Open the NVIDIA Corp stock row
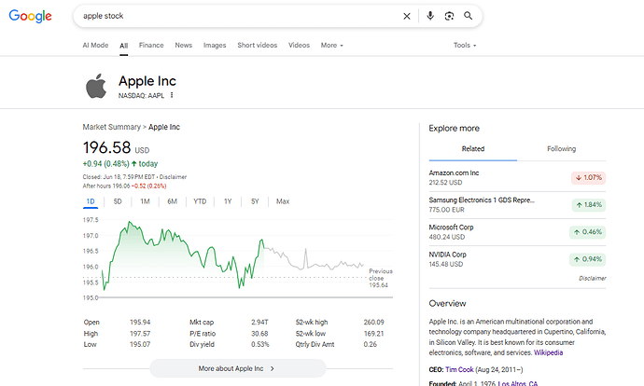The width and height of the screenshot is (644, 386). pyautogui.click(x=517, y=259)
